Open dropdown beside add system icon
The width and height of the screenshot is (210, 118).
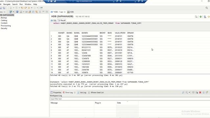tap(13, 12)
